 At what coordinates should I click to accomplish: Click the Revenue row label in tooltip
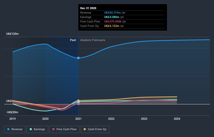point(86,13)
